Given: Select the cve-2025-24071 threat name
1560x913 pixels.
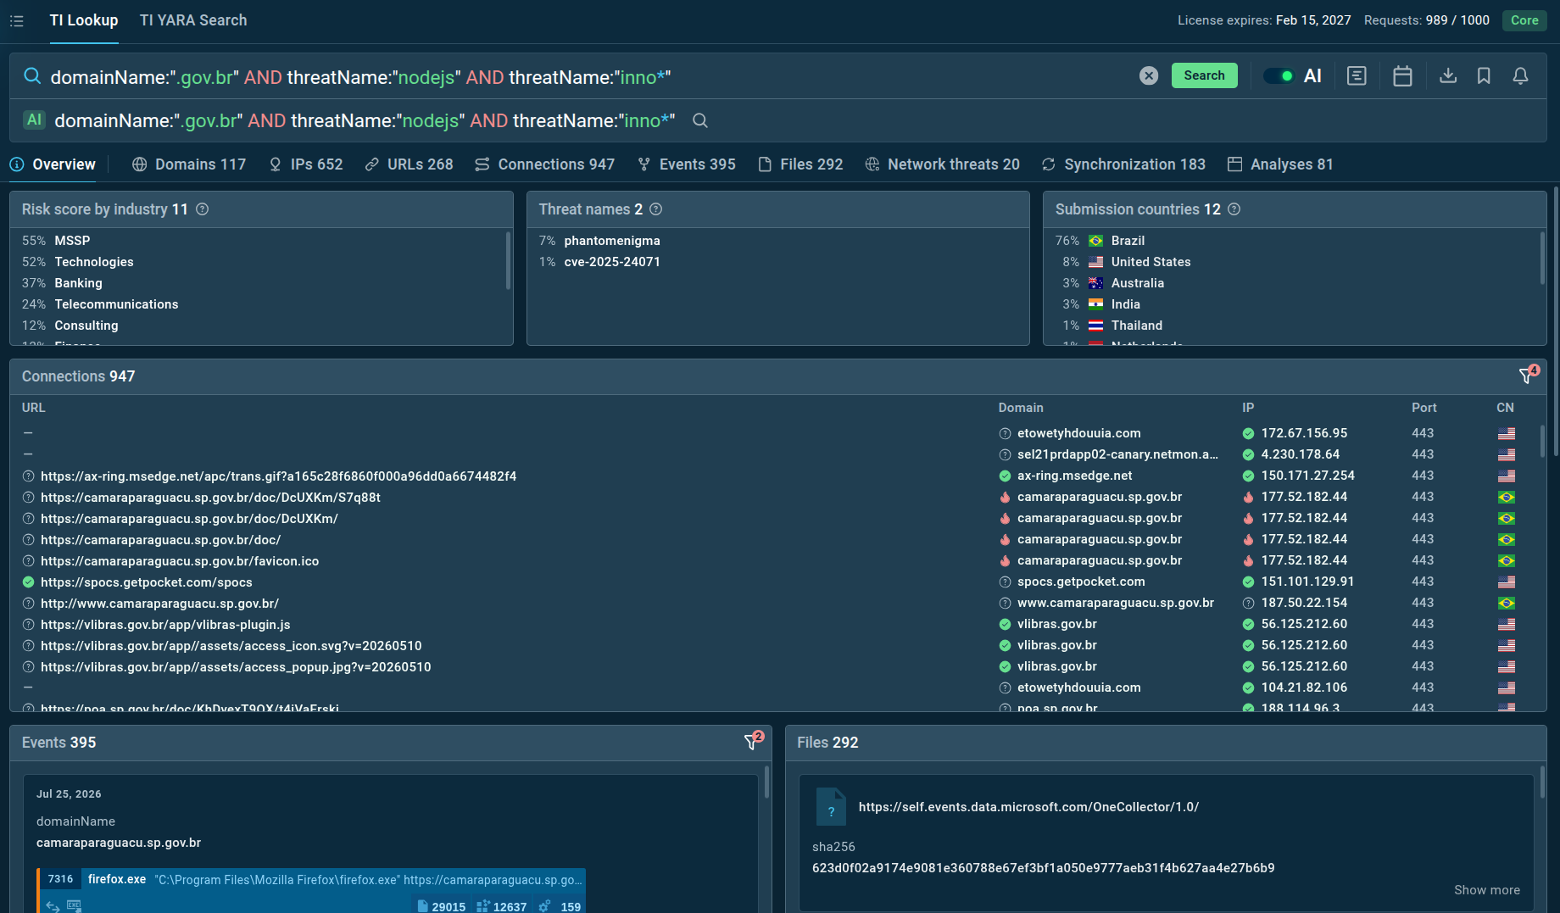Looking at the screenshot, I should click(x=612, y=262).
